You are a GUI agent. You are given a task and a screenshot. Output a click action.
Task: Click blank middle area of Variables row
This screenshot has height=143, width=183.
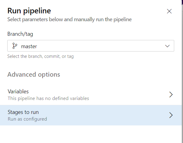pyautogui.click(x=127, y=95)
